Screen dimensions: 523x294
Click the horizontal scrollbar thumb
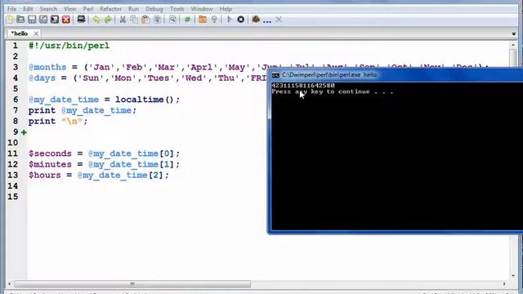[x=132, y=284]
